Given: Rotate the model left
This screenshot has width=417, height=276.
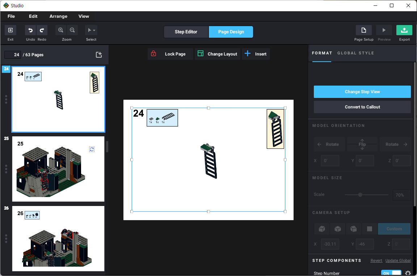Looking at the screenshot, I should 329,144.
